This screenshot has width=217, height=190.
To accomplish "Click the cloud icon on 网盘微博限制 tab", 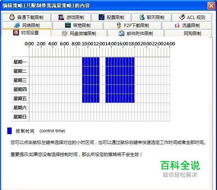I will (65, 33).
